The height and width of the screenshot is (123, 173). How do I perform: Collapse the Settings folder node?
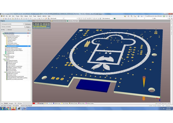(3, 55)
